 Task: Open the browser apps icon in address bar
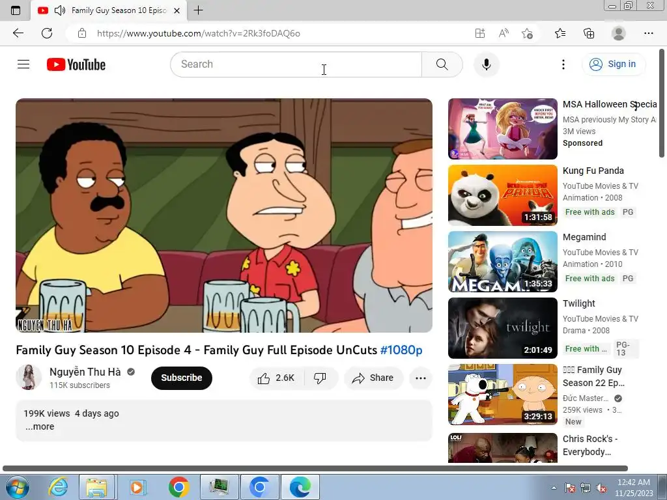tap(480, 33)
